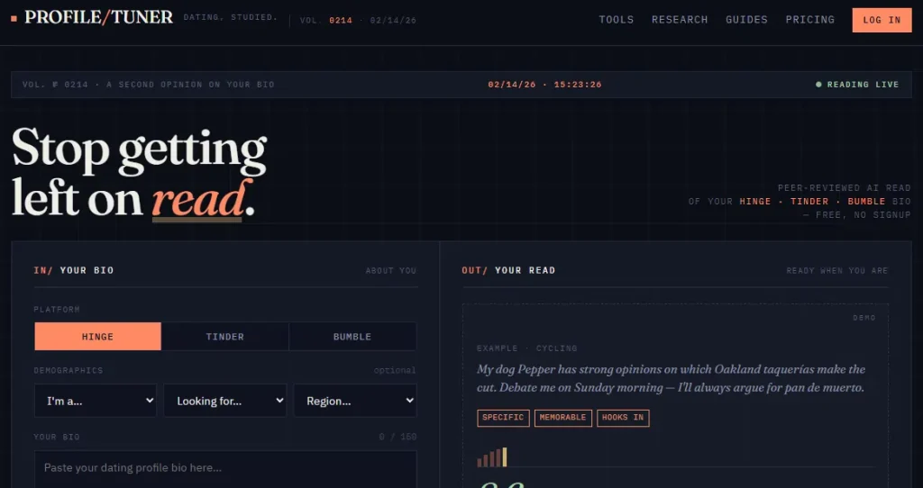Click the PEER-REVIEWED AI READ text
Viewport: 923px width, 488px height.
[844, 188]
